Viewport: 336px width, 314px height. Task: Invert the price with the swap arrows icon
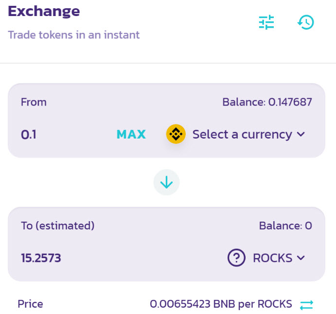tap(306, 305)
